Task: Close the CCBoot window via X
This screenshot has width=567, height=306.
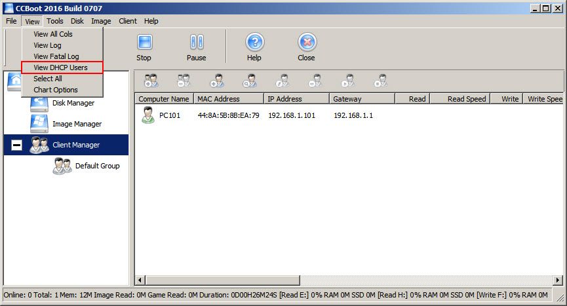Action: (x=558, y=8)
